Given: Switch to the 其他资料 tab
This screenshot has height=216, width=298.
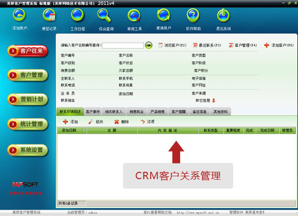Looking at the screenshot, I should tap(220, 112).
